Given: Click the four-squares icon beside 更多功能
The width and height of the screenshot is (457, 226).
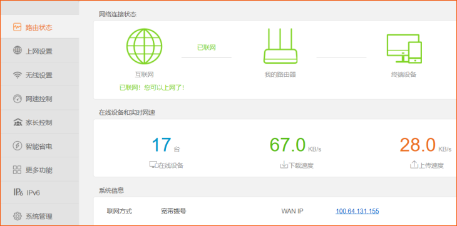Looking at the screenshot, I should (17, 170).
